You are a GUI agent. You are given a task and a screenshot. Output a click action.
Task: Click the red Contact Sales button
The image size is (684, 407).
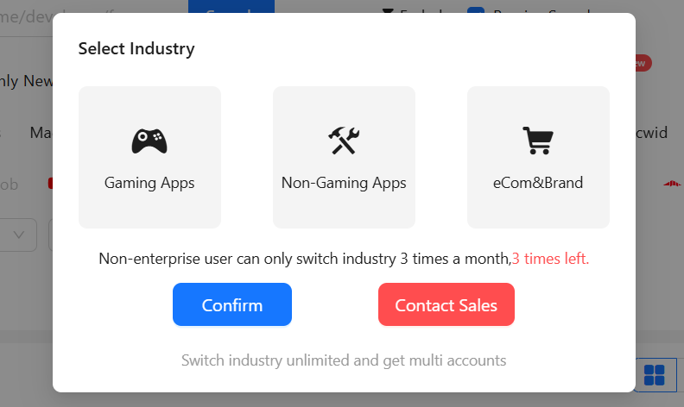pyautogui.click(x=446, y=305)
